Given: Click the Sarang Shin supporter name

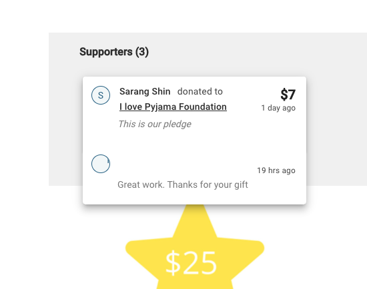Looking at the screenshot, I should coord(145,91).
